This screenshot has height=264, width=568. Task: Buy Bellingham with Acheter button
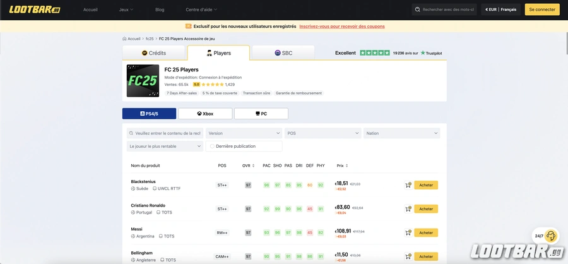(x=426, y=256)
